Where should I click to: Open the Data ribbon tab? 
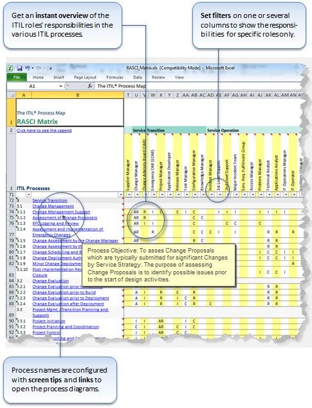[138, 77]
